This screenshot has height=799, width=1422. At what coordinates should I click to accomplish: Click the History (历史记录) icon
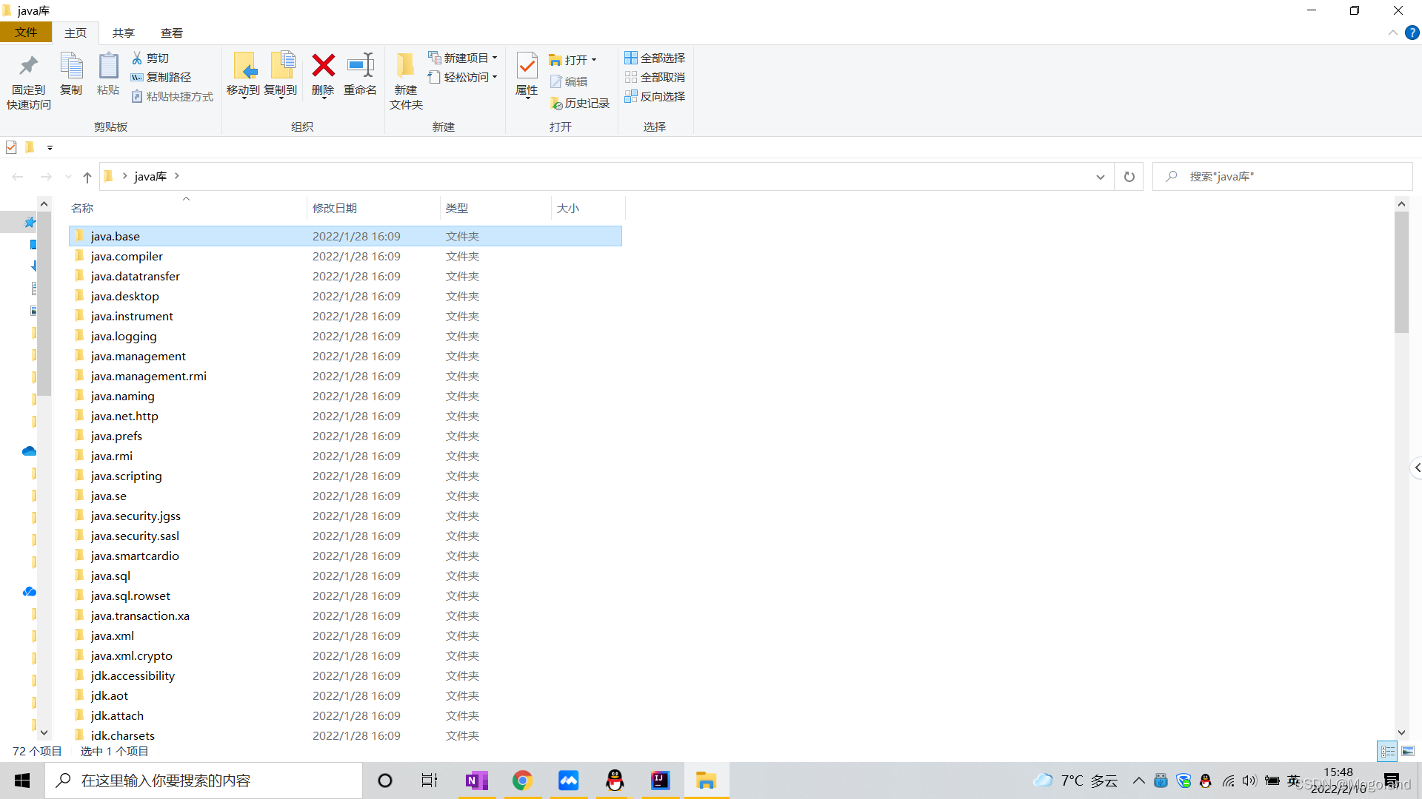(557, 104)
